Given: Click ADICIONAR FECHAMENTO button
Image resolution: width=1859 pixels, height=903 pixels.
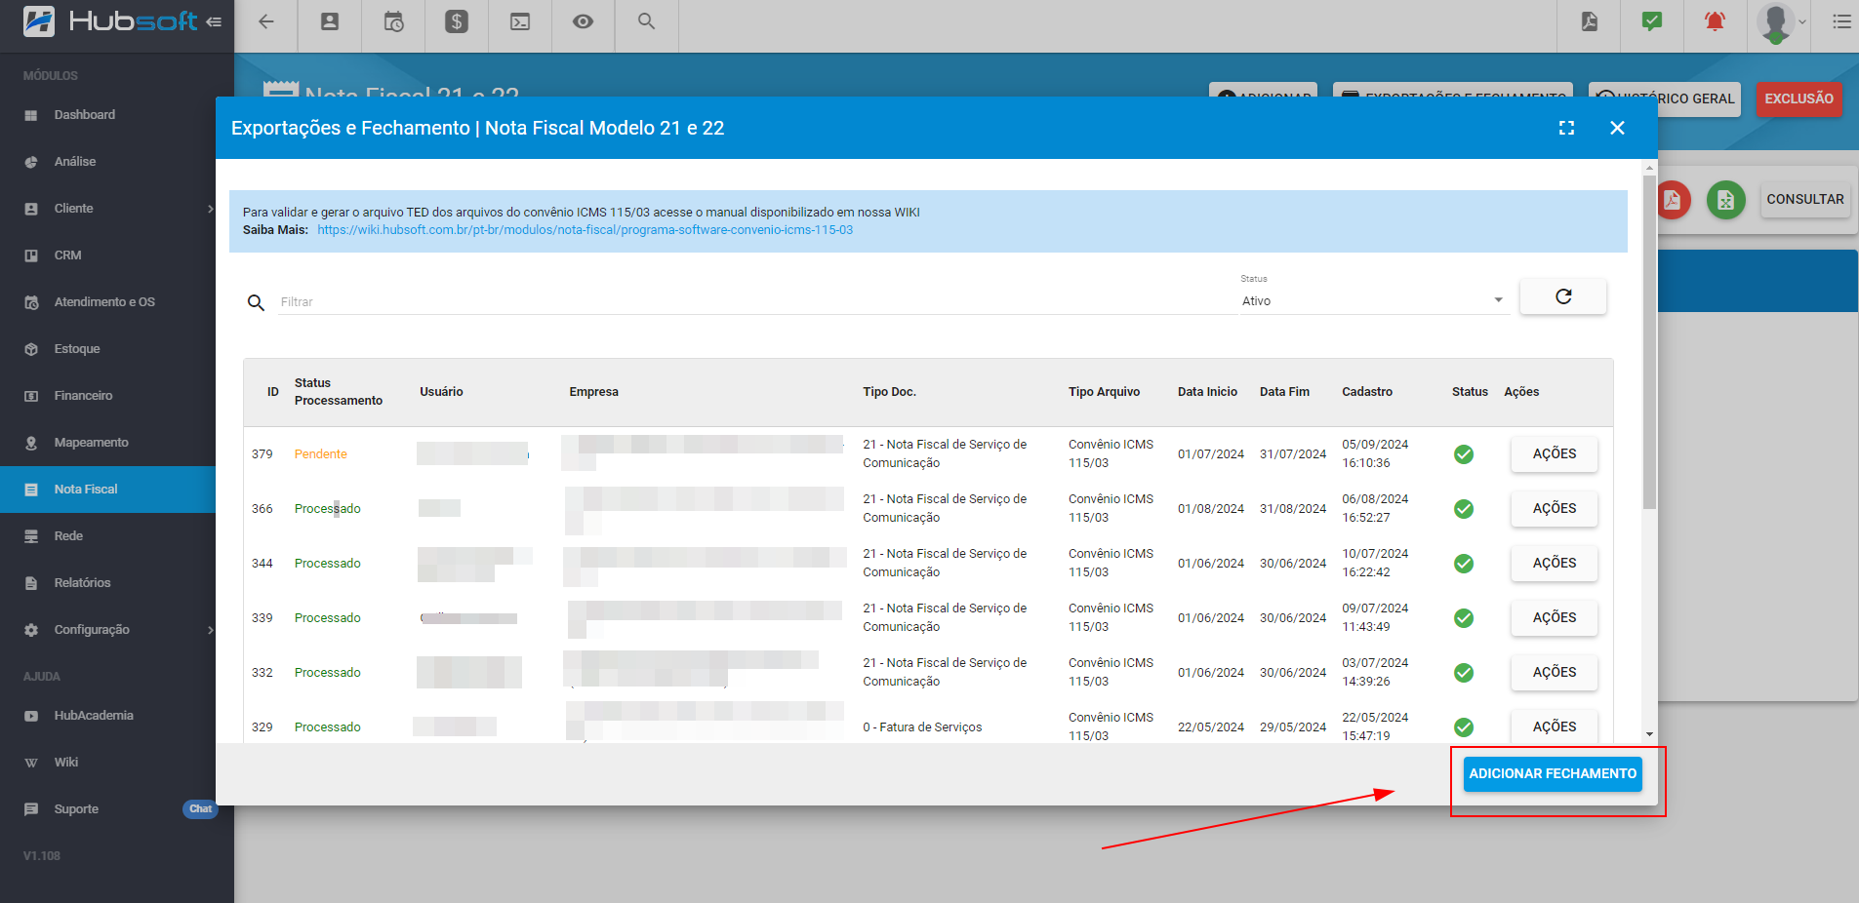Looking at the screenshot, I should (x=1553, y=774).
